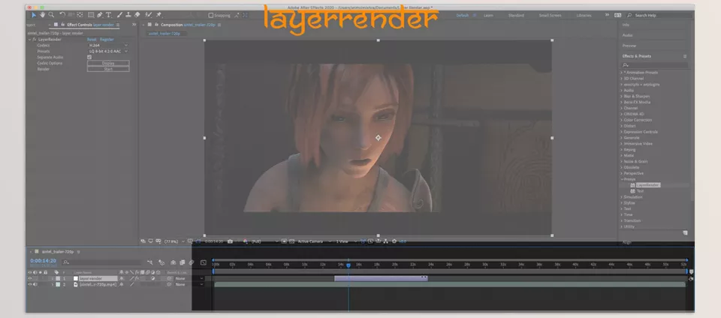Expand layer 2 sintel mp4 properties
This screenshot has width=721, height=318.
53,284
